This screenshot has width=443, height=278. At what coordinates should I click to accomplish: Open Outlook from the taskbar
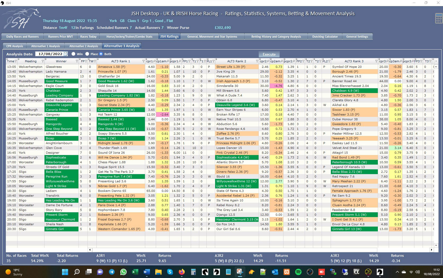(x=275, y=272)
